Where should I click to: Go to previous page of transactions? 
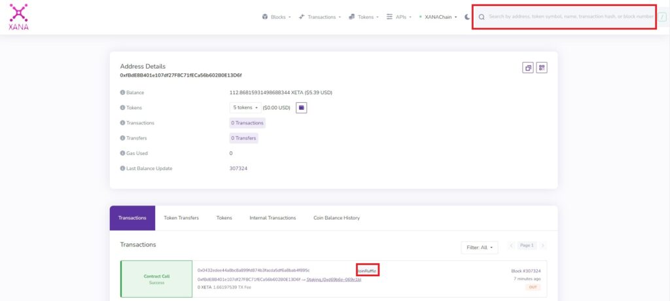pos(512,245)
